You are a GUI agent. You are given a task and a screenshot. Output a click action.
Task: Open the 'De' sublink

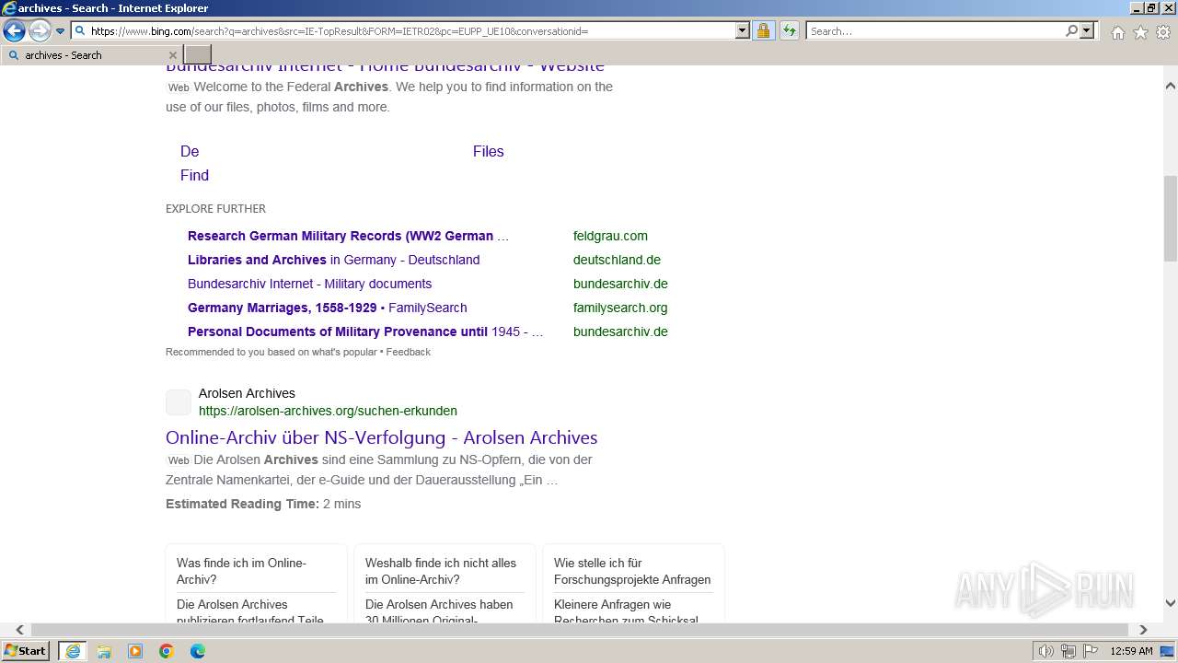tap(190, 151)
